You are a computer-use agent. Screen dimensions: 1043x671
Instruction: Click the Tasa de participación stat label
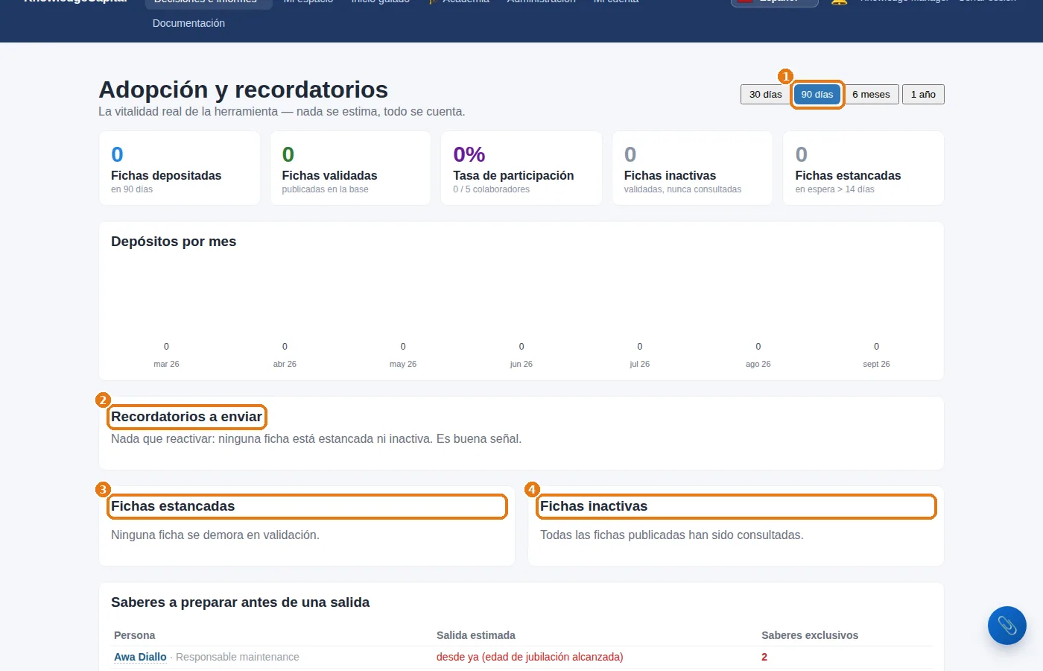513,175
